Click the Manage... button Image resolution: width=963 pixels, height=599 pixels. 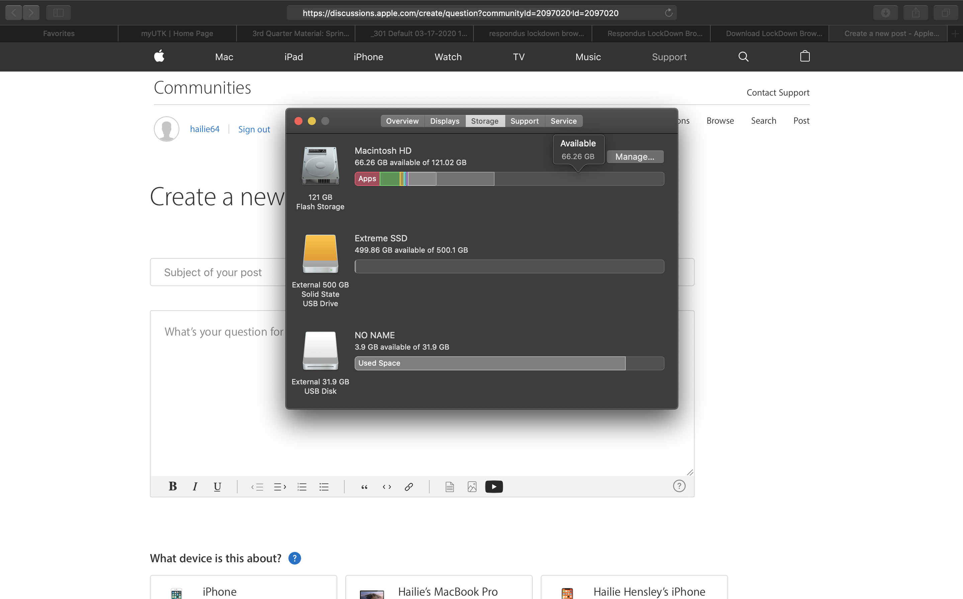tap(635, 157)
